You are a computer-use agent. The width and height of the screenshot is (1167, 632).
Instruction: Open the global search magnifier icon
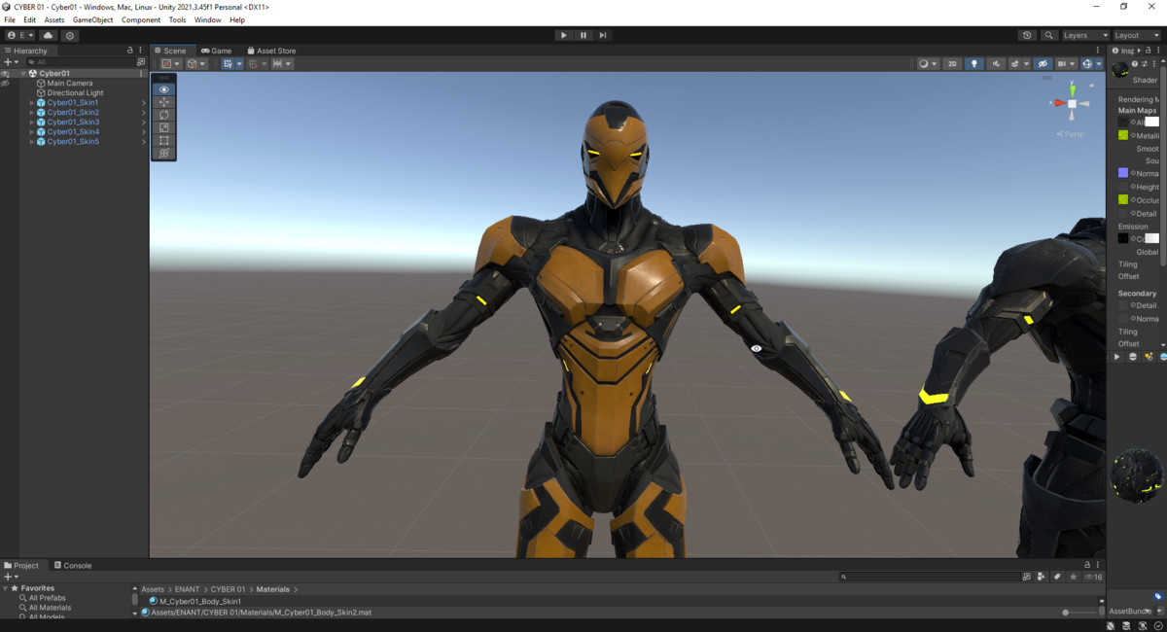[1047, 34]
